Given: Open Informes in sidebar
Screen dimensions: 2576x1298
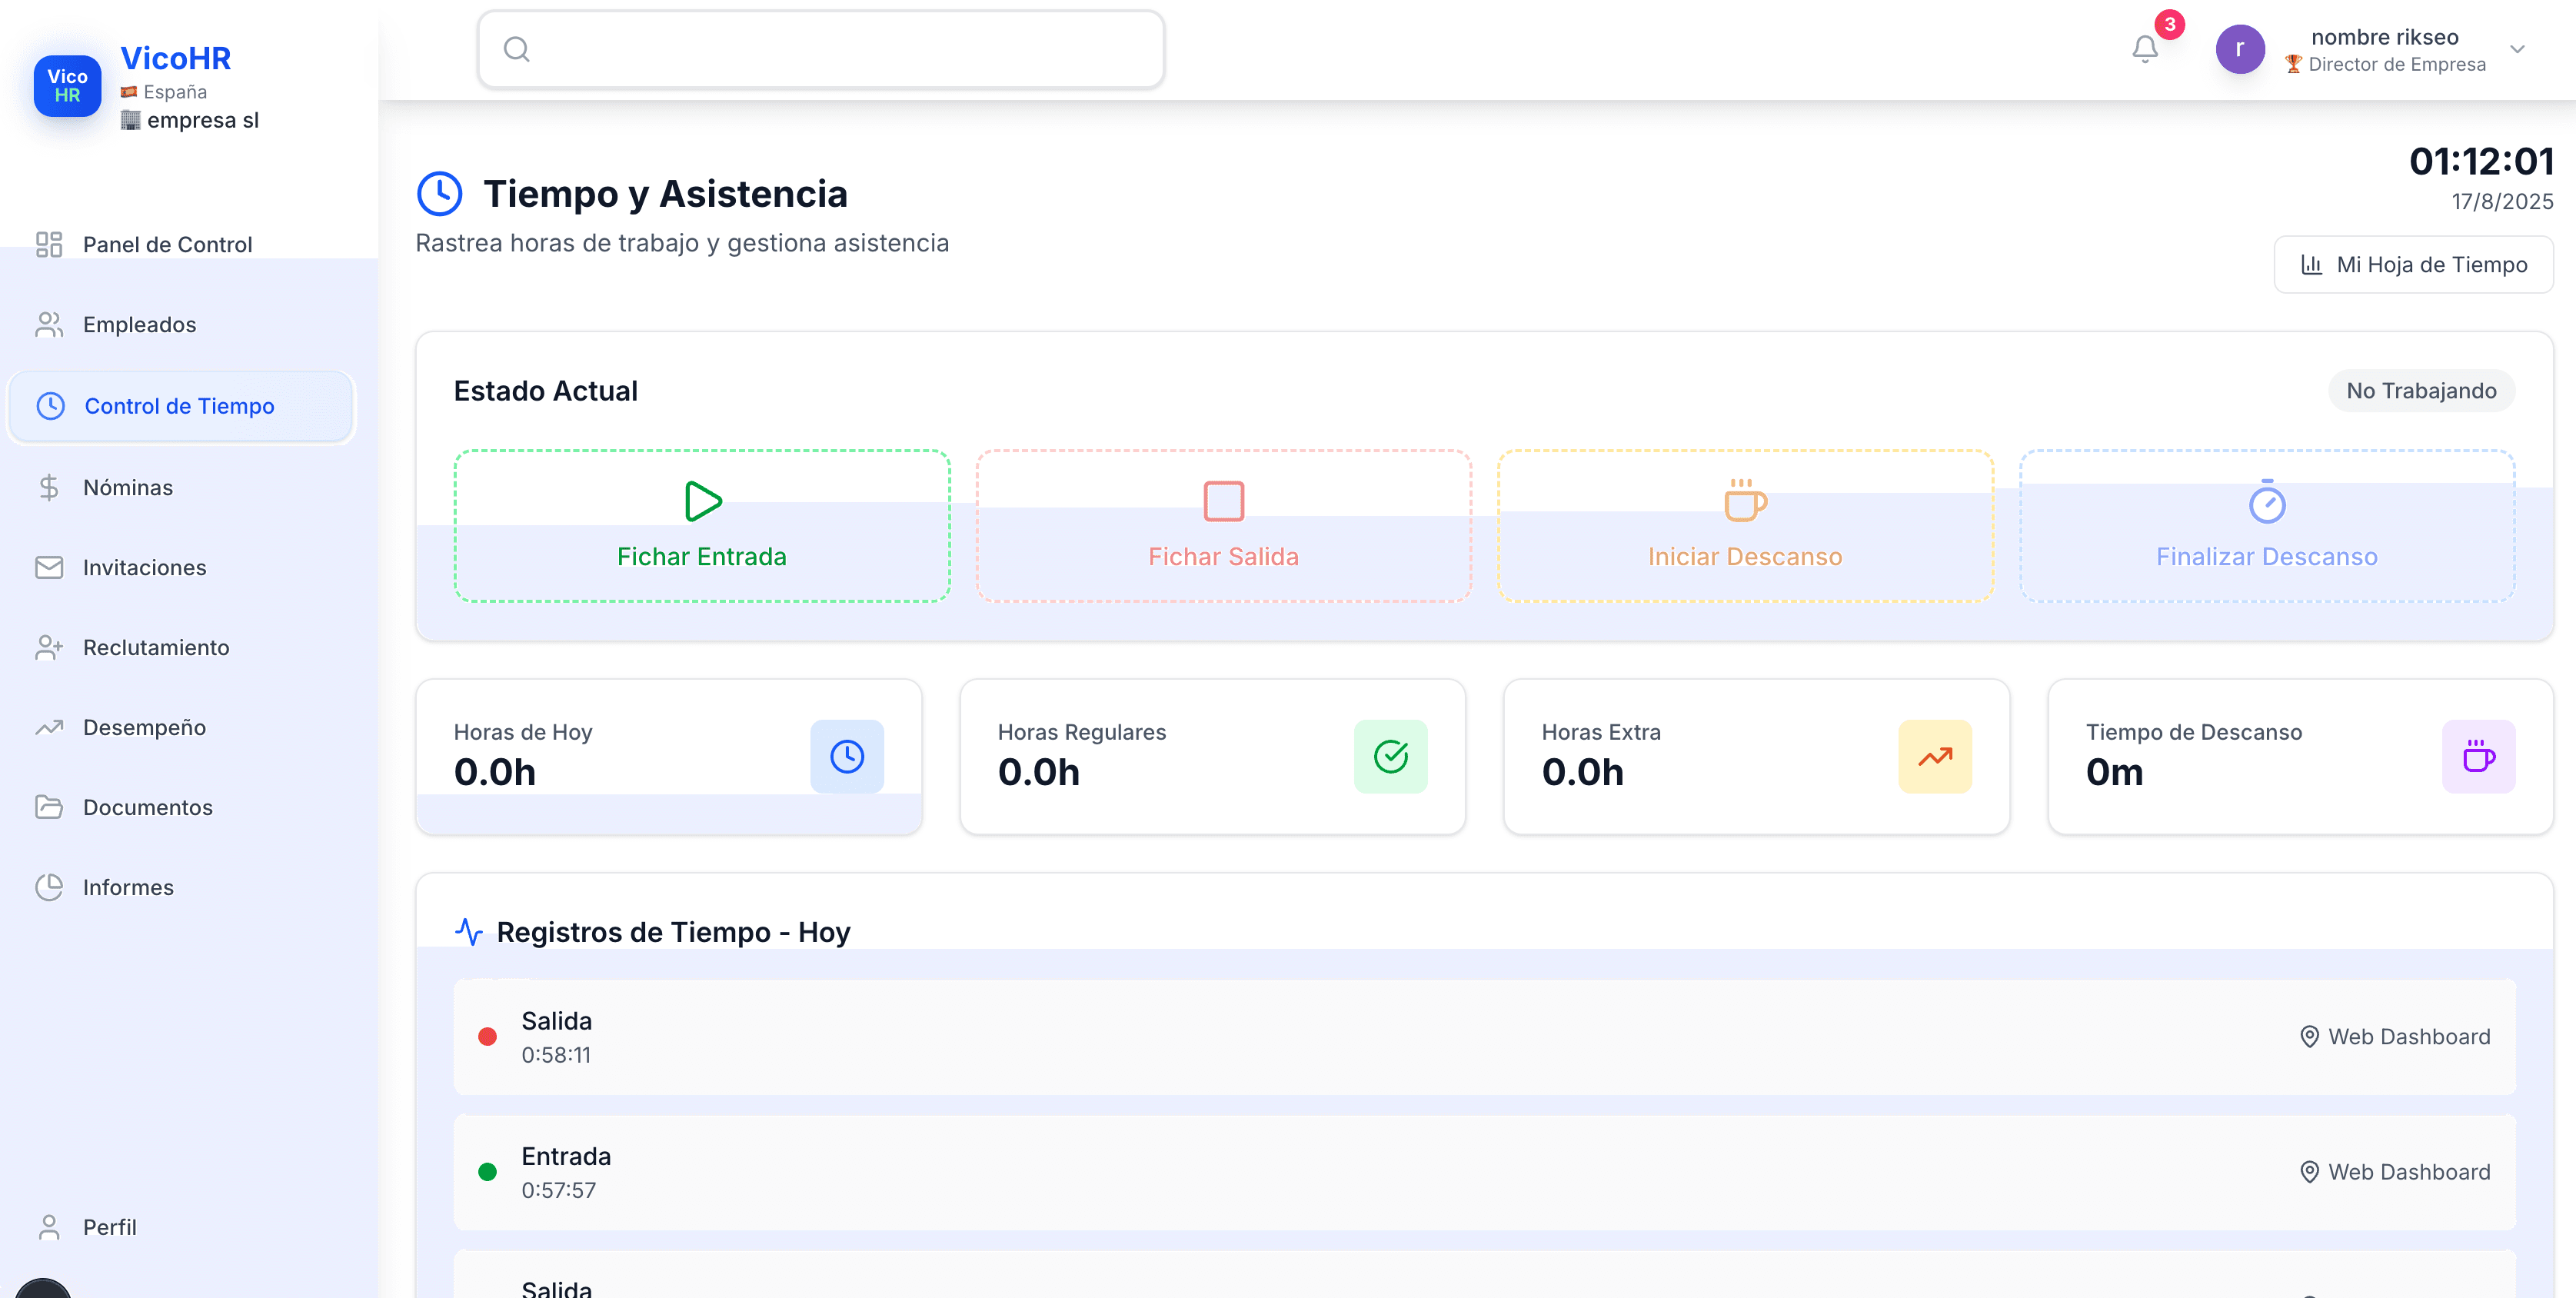Looking at the screenshot, I should pyautogui.click(x=180, y=887).
